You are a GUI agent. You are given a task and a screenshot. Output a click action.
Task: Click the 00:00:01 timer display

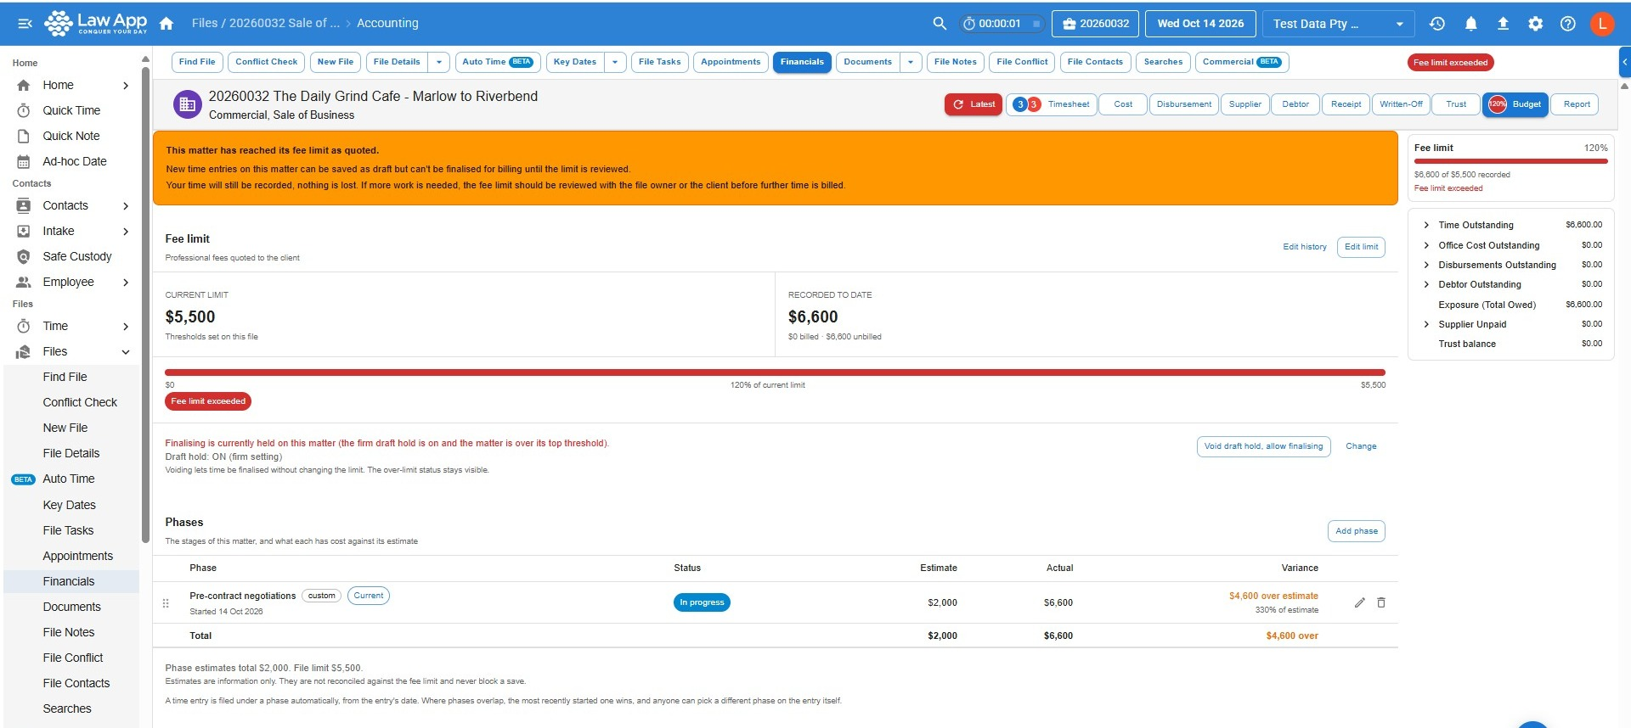tap(1002, 24)
